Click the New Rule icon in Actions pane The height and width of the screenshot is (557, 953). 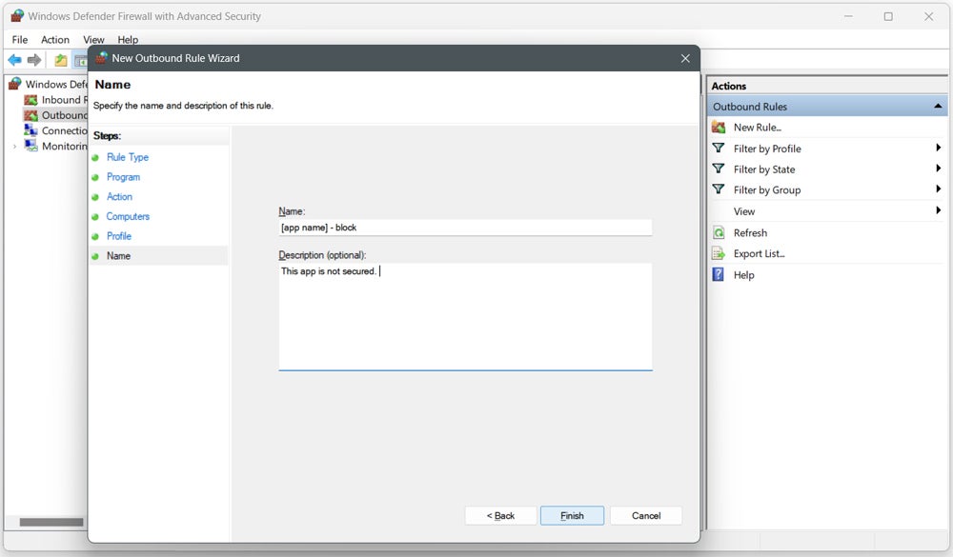(718, 127)
